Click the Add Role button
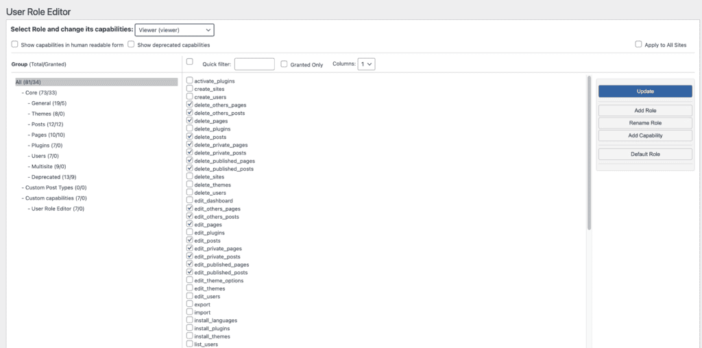702x348 pixels. point(645,110)
